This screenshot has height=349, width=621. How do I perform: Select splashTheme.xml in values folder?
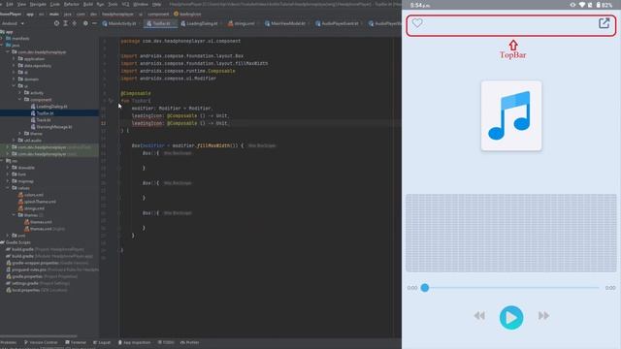click(37, 202)
